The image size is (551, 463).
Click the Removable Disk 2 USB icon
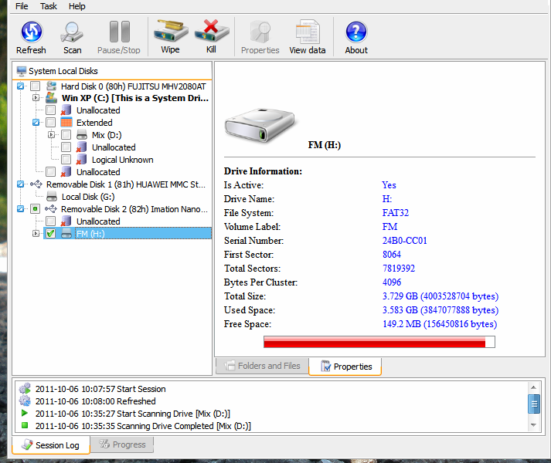tap(51, 209)
